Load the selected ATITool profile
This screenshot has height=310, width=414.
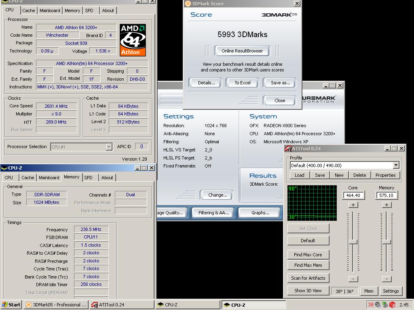[x=300, y=175]
